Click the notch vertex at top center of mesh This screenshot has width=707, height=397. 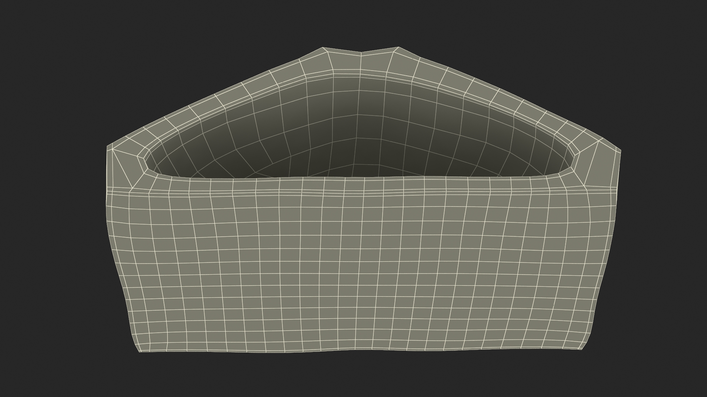pos(361,53)
